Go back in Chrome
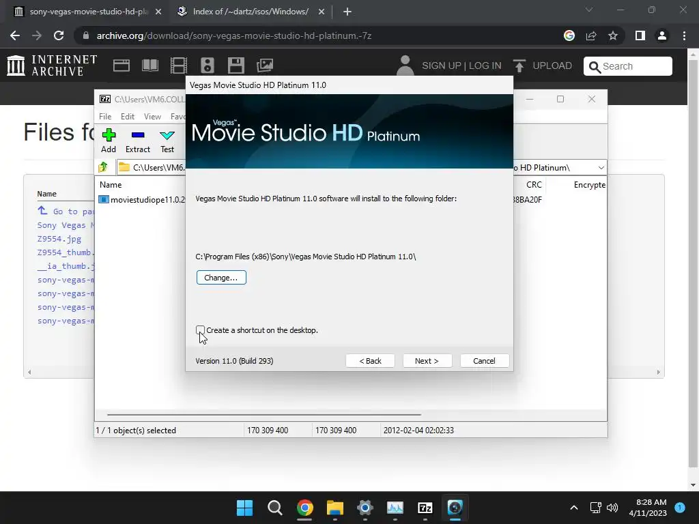Screen dimensions: 699x524 click(15, 35)
